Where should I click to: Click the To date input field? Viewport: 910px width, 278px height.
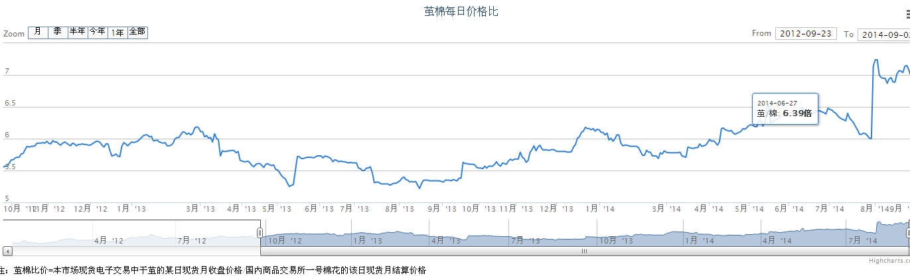(x=883, y=35)
